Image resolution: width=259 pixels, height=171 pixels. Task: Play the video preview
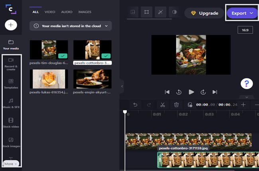[x=191, y=92]
